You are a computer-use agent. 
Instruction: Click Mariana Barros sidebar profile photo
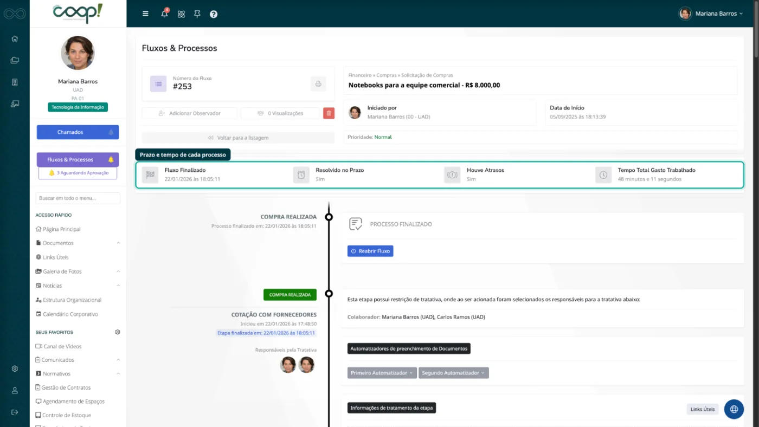pyautogui.click(x=78, y=53)
